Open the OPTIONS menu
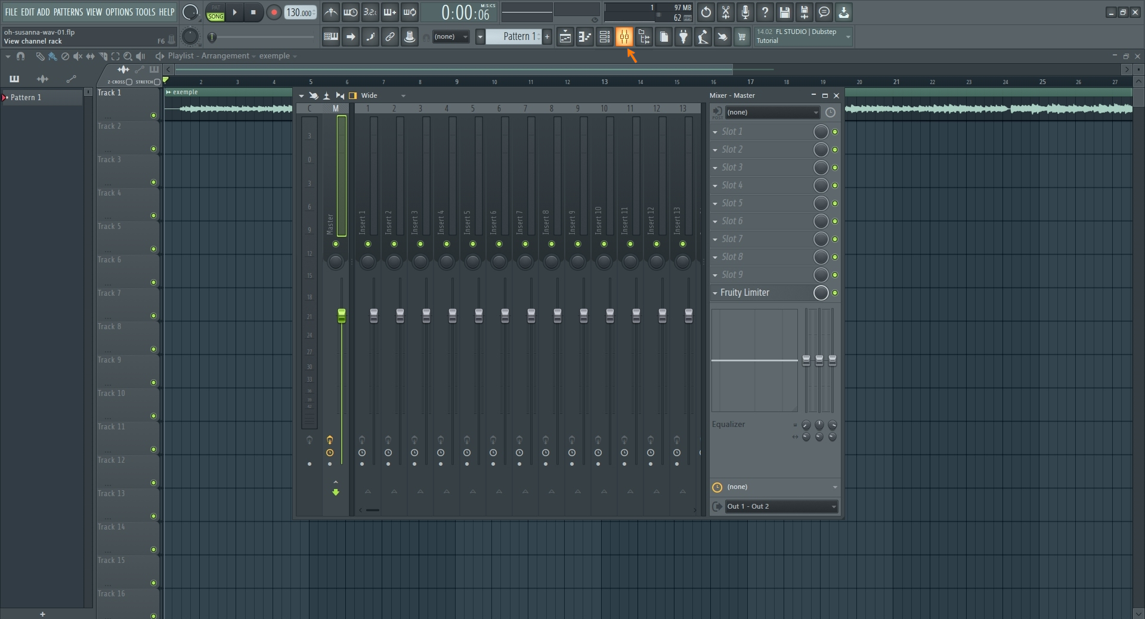The width and height of the screenshot is (1145, 619). [119, 12]
